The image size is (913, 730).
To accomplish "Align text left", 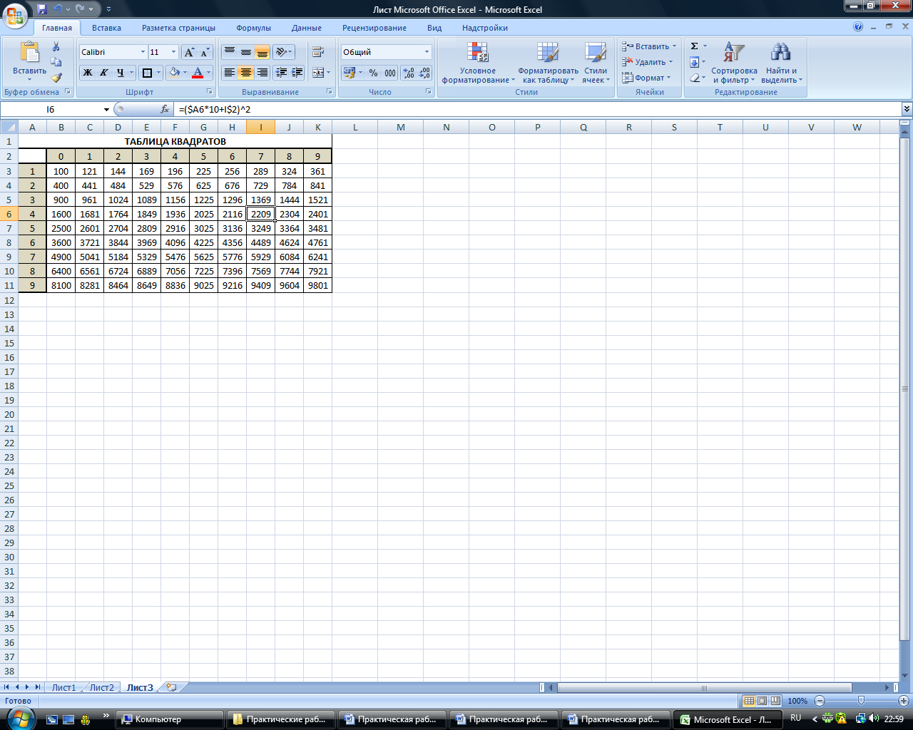I will [230, 73].
